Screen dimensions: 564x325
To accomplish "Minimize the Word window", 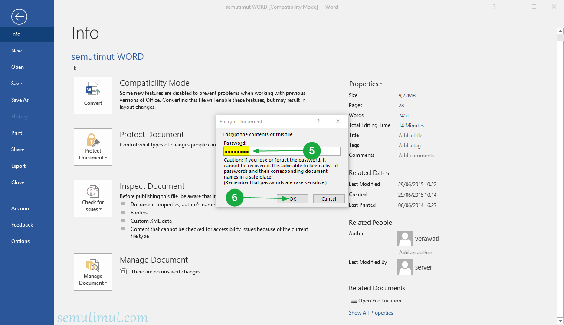I will point(514,6).
